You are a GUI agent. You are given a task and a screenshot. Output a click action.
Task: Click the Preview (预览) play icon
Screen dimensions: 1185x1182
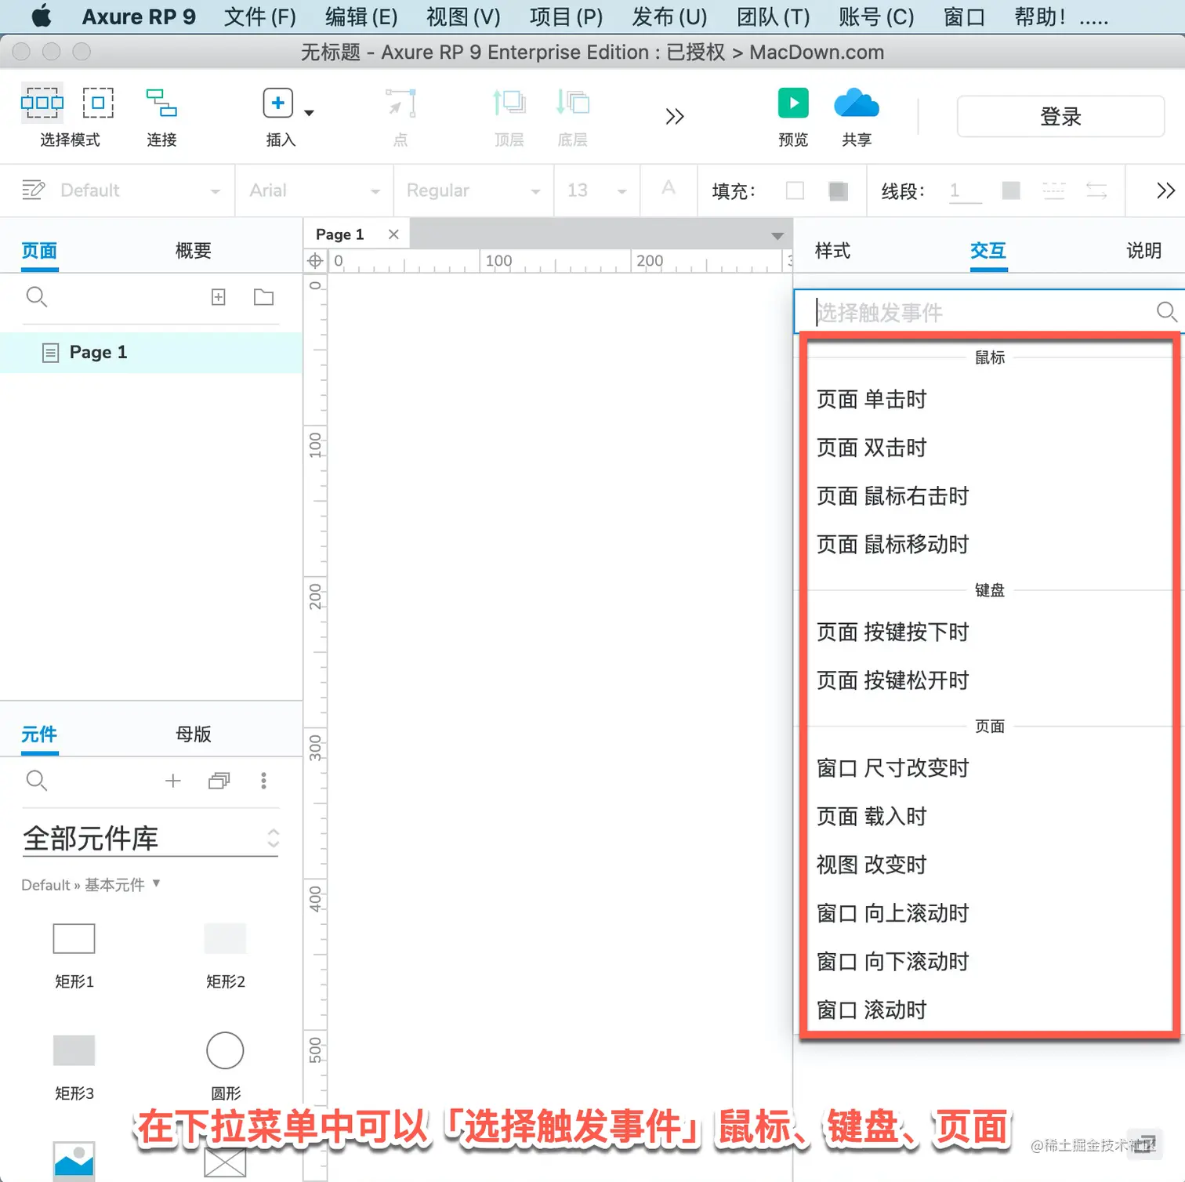[793, 103]
